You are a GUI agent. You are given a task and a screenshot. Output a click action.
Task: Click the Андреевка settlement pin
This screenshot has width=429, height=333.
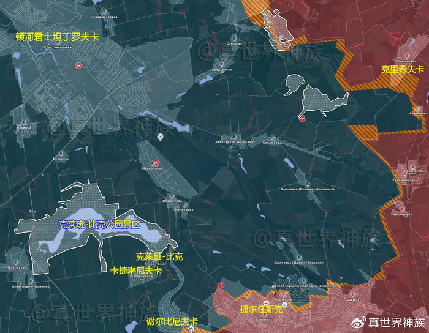tap(419, 109)
